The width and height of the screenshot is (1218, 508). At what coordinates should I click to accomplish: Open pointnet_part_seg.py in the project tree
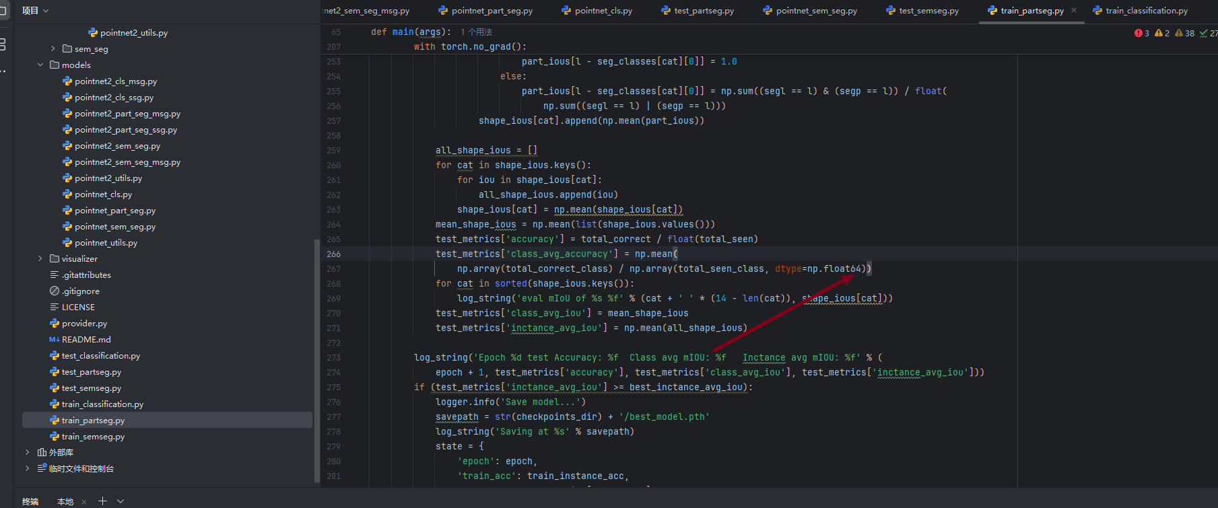tap(109, 211)
